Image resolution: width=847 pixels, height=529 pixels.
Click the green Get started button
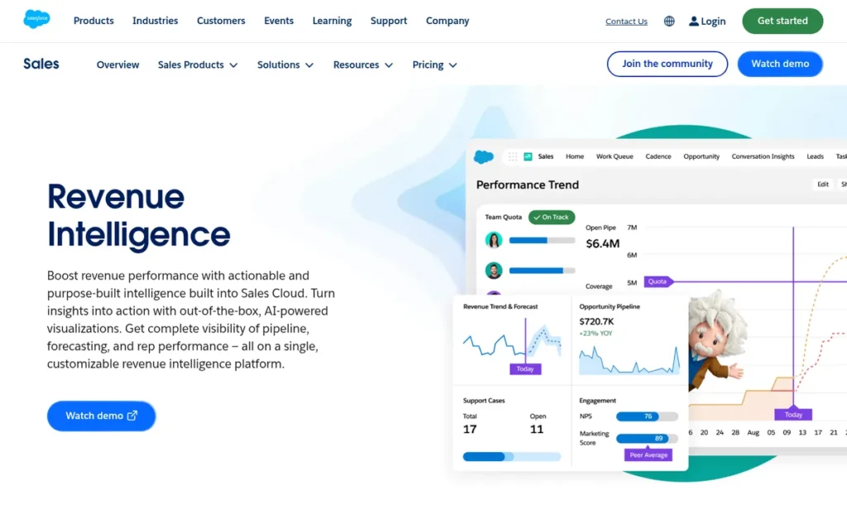782,21
